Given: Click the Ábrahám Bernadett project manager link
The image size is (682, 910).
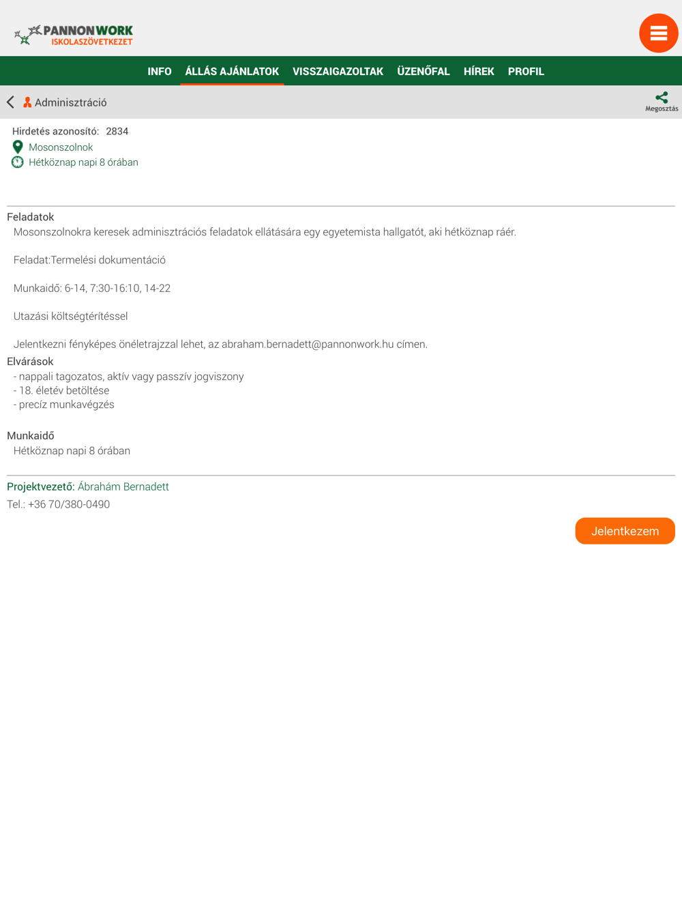Looking at the screenshot, I should (123, 486).
